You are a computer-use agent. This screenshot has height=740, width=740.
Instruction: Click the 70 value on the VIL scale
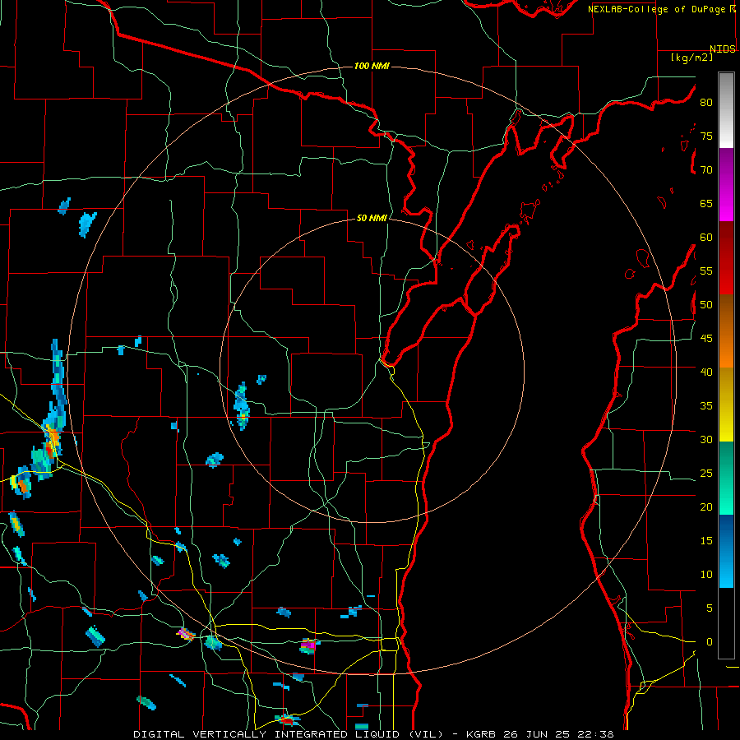tap(706, 170)
